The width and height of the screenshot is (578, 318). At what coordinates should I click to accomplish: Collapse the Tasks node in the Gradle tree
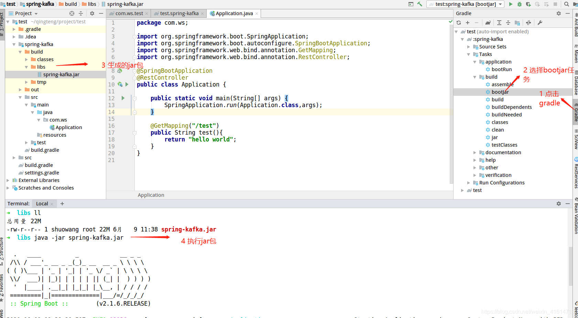pos(469,54)
